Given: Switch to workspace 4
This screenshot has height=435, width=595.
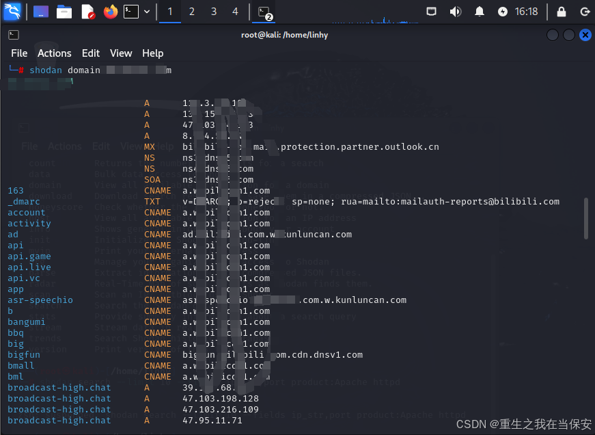Looking at the screenshot, I should coord(235,12).
